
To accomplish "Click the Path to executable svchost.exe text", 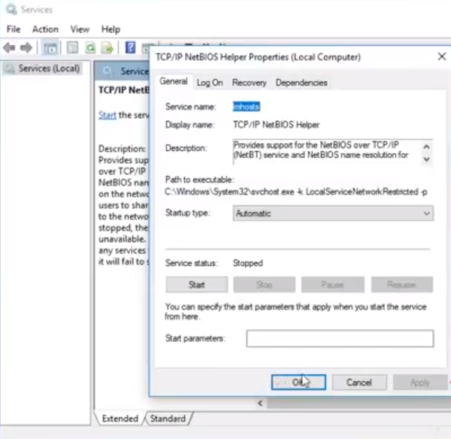I will (x=296, y=192).
